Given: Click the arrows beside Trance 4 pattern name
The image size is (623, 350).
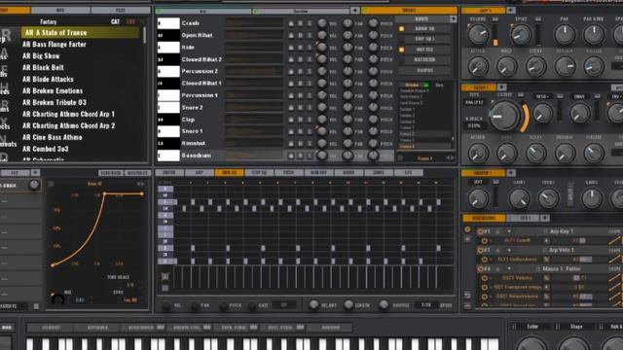Looking at the screenshot, I should click(450, 157).
